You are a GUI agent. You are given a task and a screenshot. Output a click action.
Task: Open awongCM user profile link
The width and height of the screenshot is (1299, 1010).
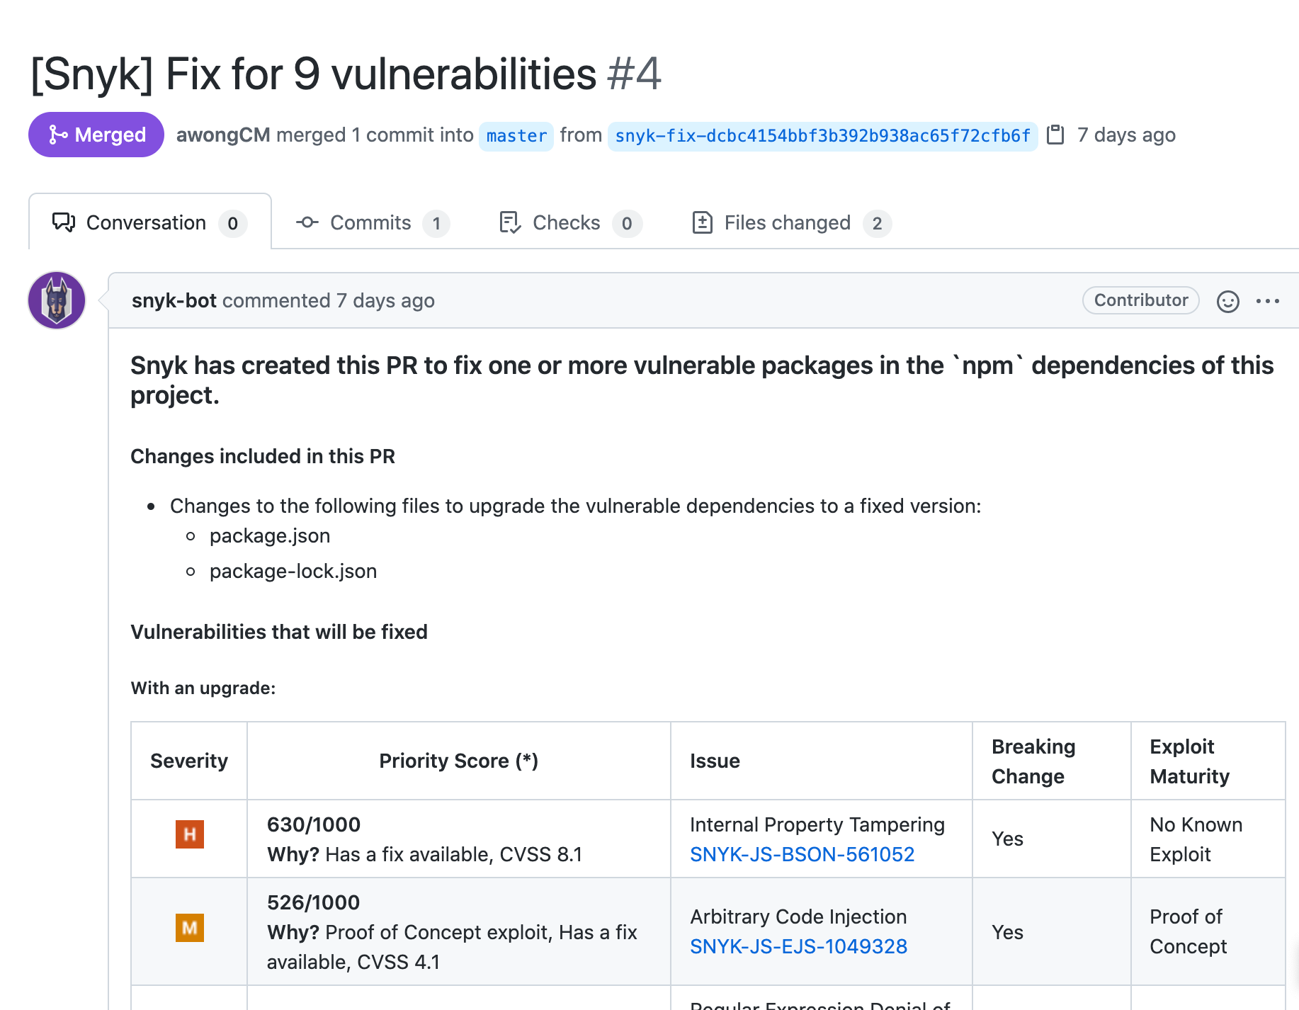click(223, 135)
